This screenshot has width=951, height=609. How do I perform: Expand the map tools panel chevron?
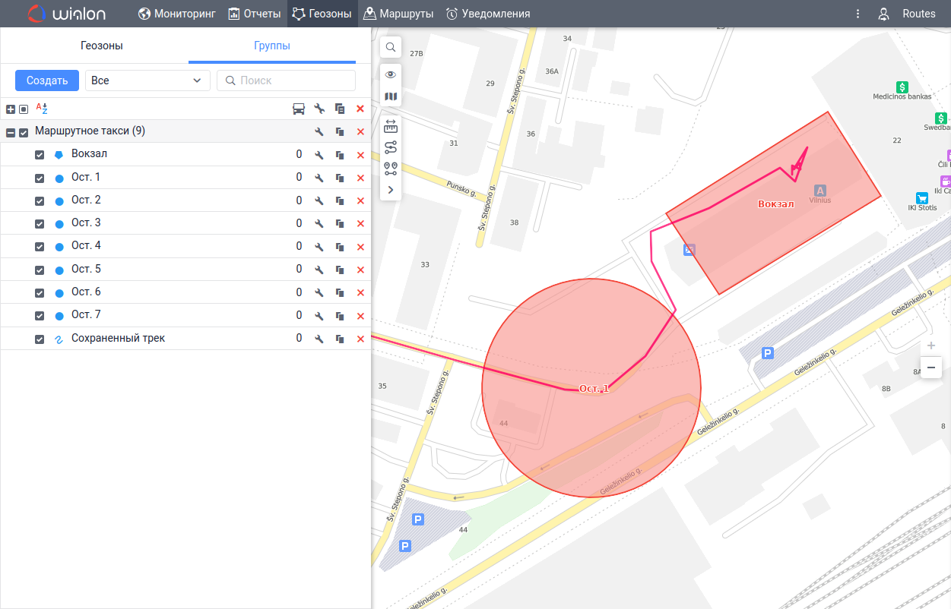[x=391, y=190]
